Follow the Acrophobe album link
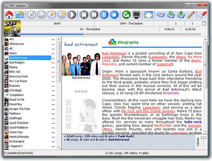212x161 pixels. 171,93
